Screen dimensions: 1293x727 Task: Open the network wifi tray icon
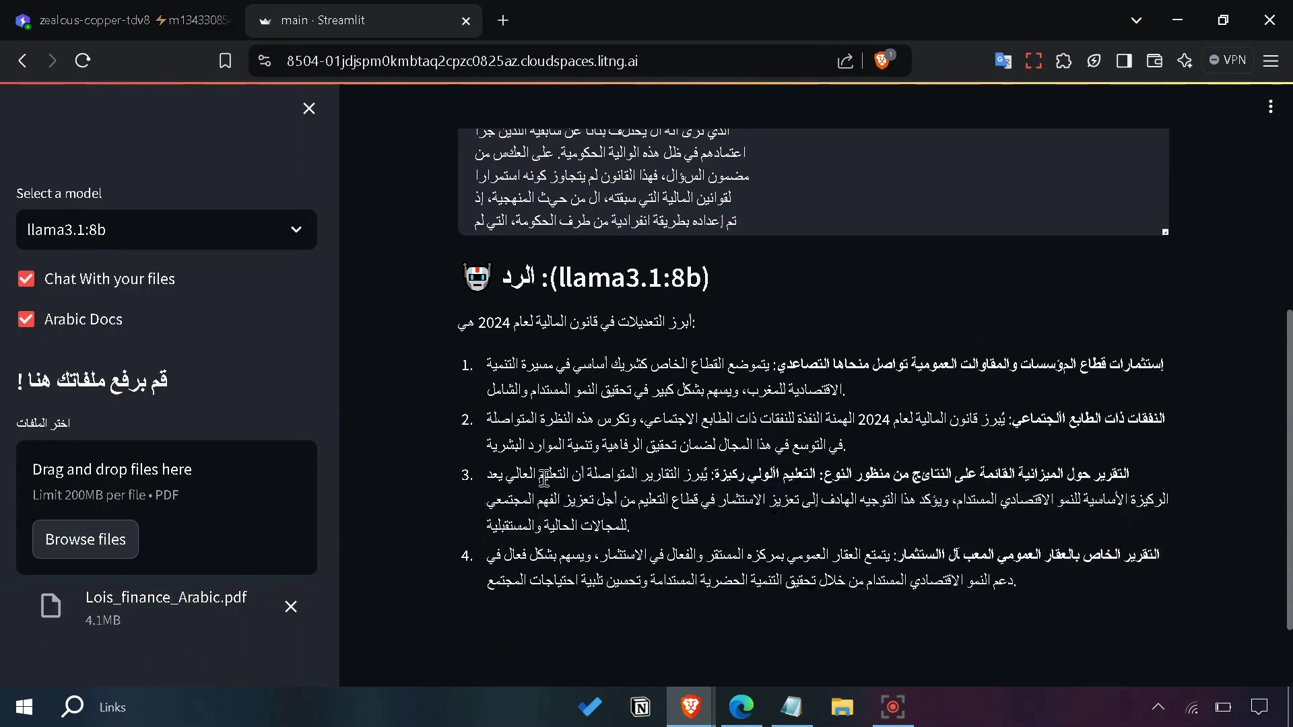(1192, 707)
